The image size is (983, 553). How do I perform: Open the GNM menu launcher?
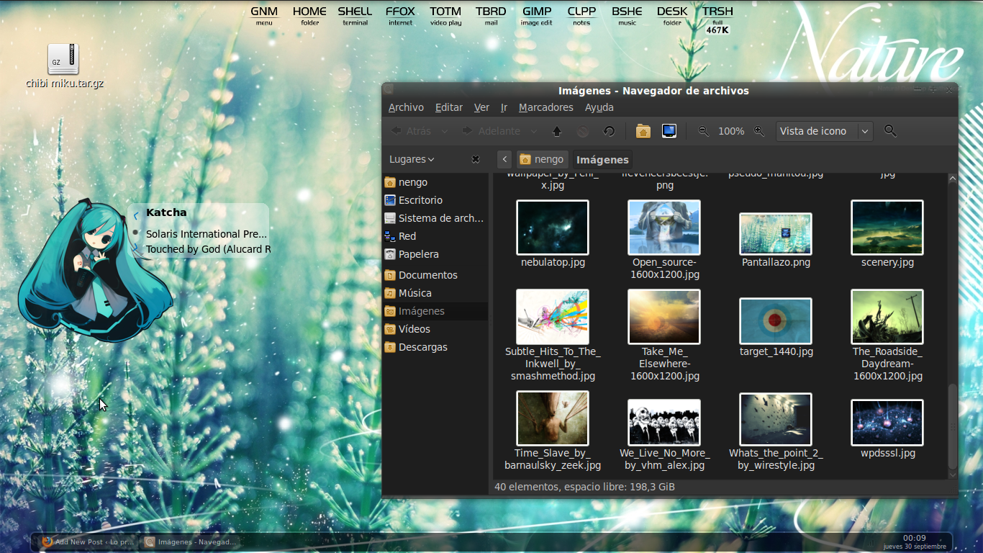(264, 15)
